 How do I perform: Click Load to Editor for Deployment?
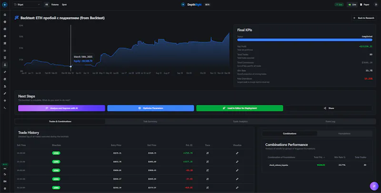[240, 108]
